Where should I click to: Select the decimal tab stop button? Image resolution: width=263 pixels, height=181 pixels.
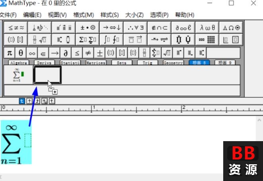click(x=52, y=101)
